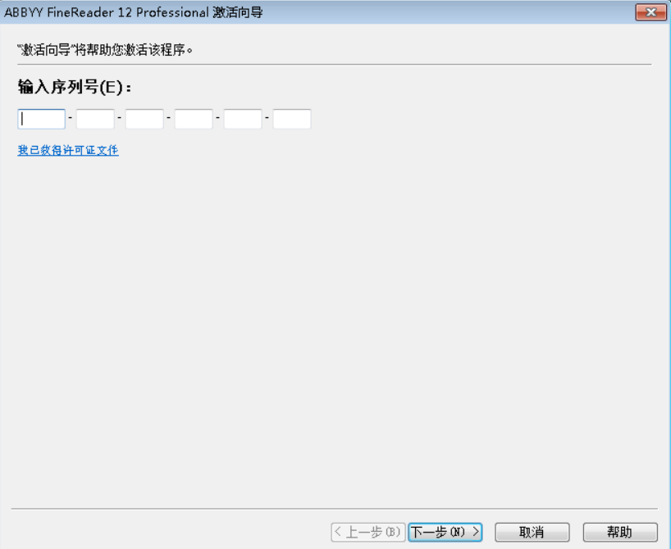This screenshot has width=671, height=549.
Task: Click the greyed-out 上一步(B) button
Action: point(368,532)
